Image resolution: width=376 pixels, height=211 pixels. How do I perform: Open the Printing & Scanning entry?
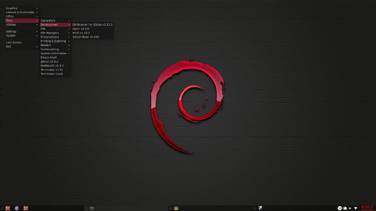55,41
